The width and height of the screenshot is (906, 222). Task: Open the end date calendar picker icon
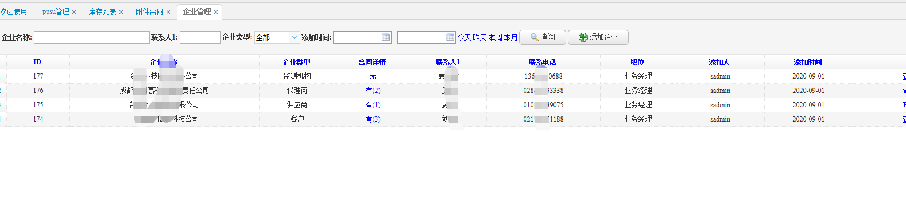(450, 37)
